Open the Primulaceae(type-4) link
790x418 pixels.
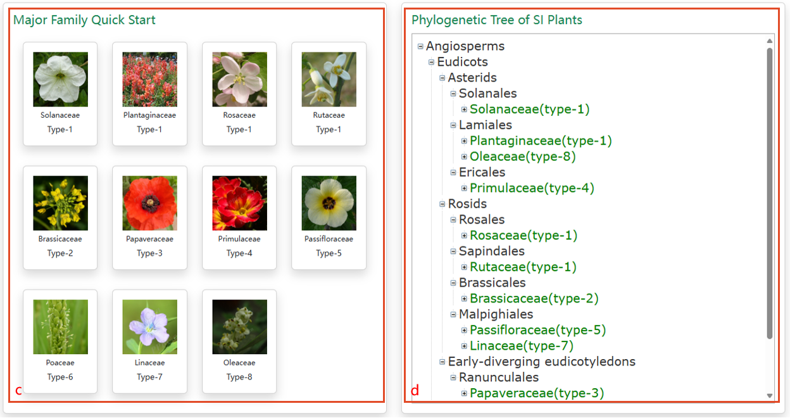tap(532, 188)
